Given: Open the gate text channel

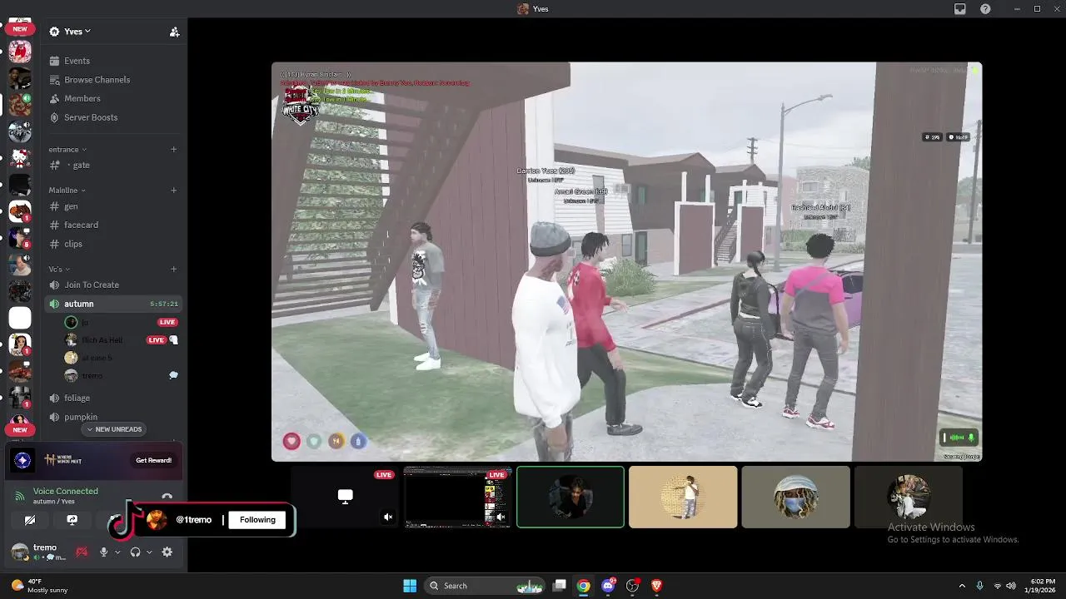Looking at the screenshot, I should pos(112,165).
